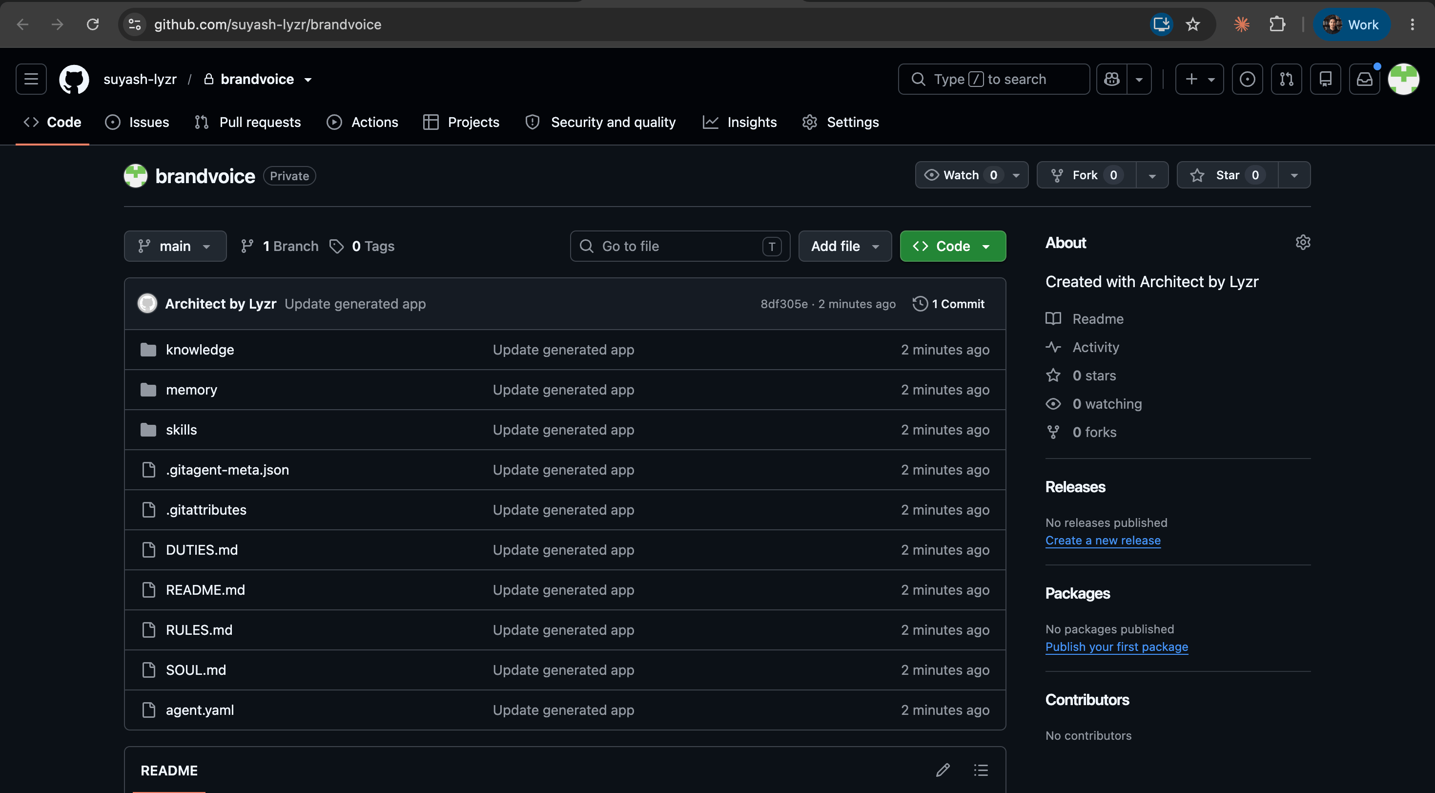
Task: View 0 stars stargazers link
Action: pos(1081,376)
